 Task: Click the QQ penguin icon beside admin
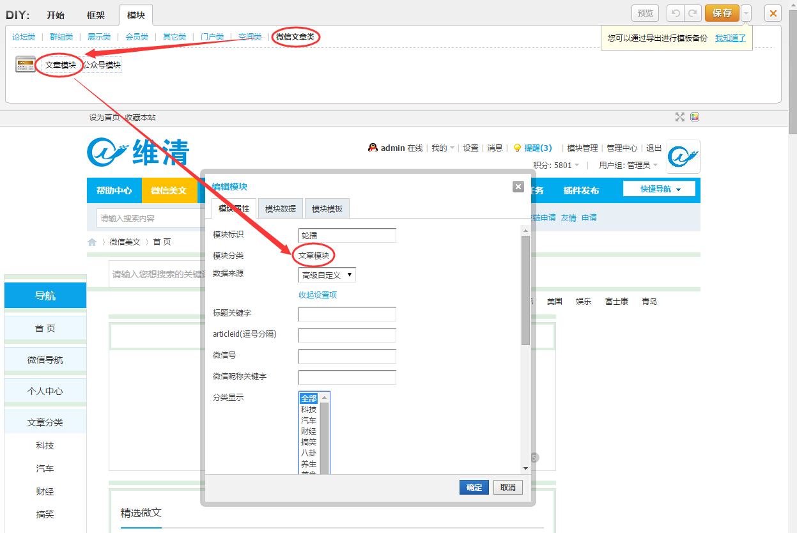(x=373, y=148)
